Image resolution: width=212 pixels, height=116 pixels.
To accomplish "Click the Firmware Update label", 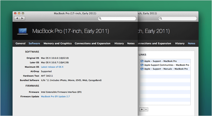I will [x=30, y=96].
